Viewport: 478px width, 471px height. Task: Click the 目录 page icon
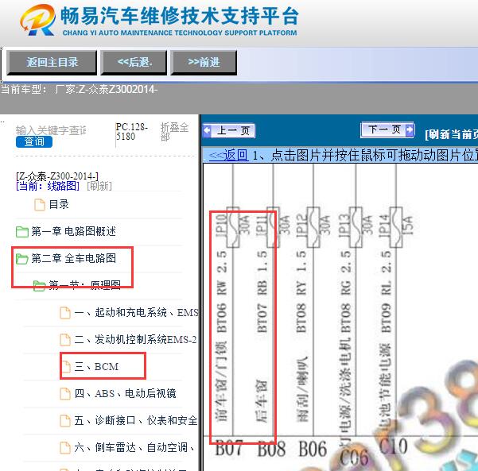point(40,205)
